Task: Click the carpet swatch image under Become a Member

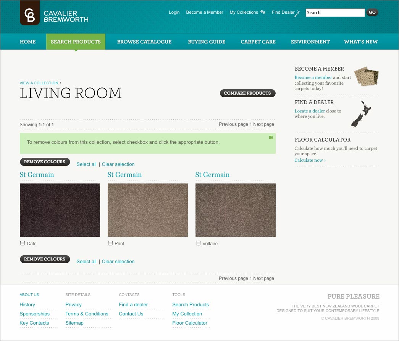Action: (367, 76)
